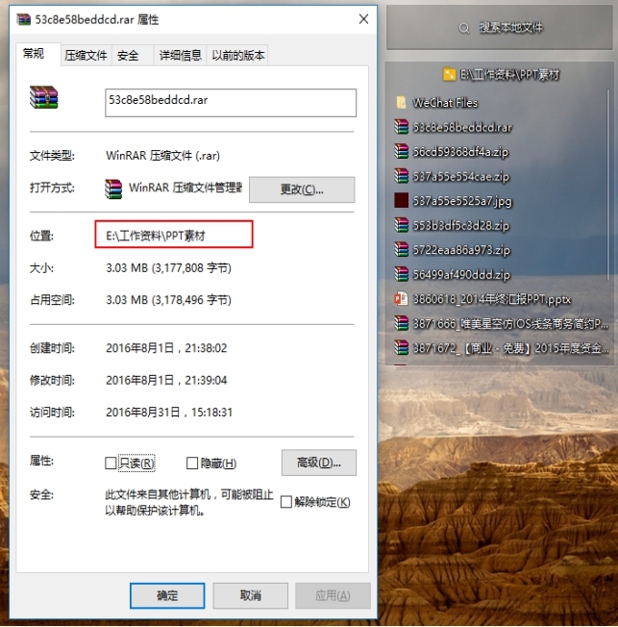Confirm with the 确定 button

pos(167,596)
